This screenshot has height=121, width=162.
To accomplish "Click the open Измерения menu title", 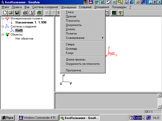I will coord(69,7).
